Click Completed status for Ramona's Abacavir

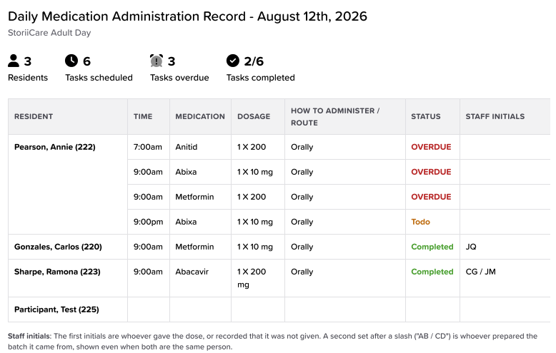point(432,272)
